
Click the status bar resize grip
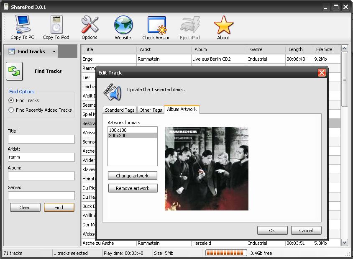click(x=348, y=254)
